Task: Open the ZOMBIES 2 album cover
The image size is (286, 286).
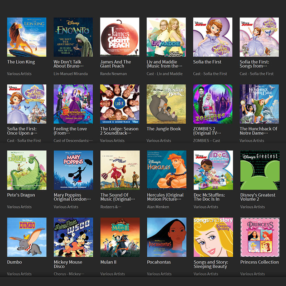Action: [213, 104]
